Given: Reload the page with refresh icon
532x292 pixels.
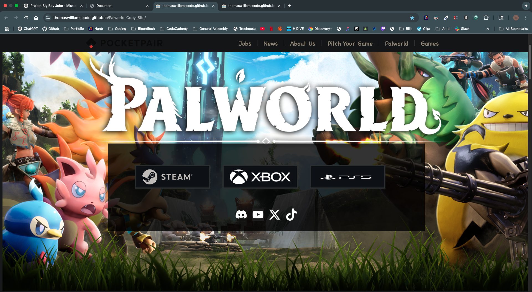Looking at the screenshot, I should [x=26, y=18].
